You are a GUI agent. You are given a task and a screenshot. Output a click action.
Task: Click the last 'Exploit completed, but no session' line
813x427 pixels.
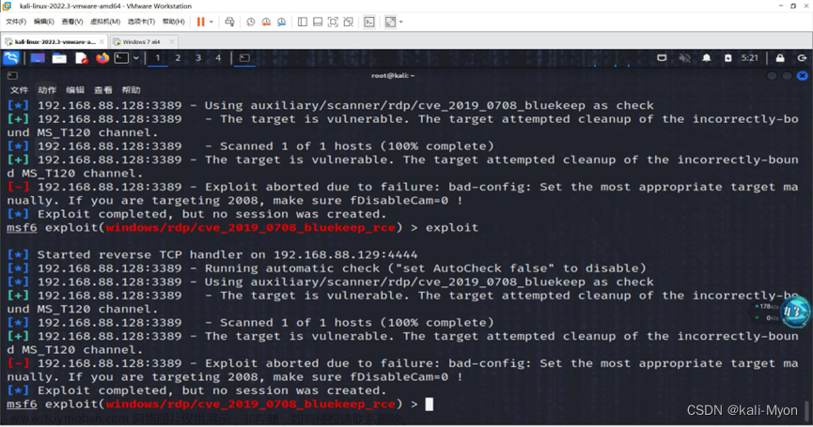click(x=197, y=390)
